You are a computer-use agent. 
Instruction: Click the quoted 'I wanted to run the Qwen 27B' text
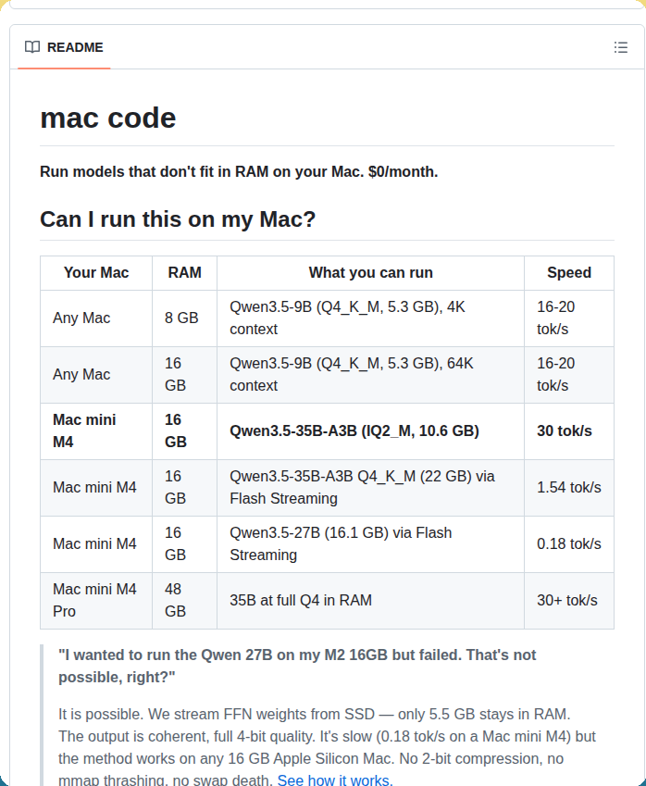pos(297,667)
